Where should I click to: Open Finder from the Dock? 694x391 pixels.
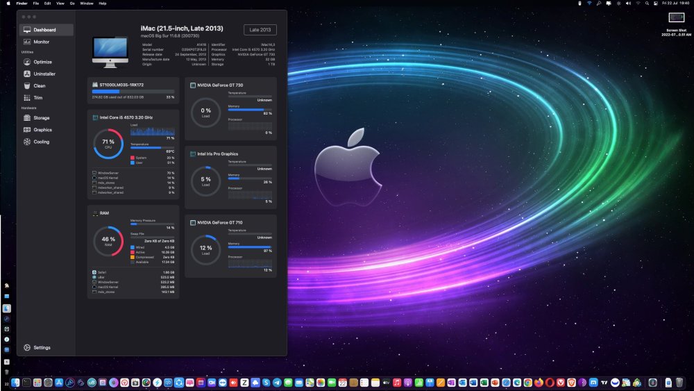tap(15, 383)
